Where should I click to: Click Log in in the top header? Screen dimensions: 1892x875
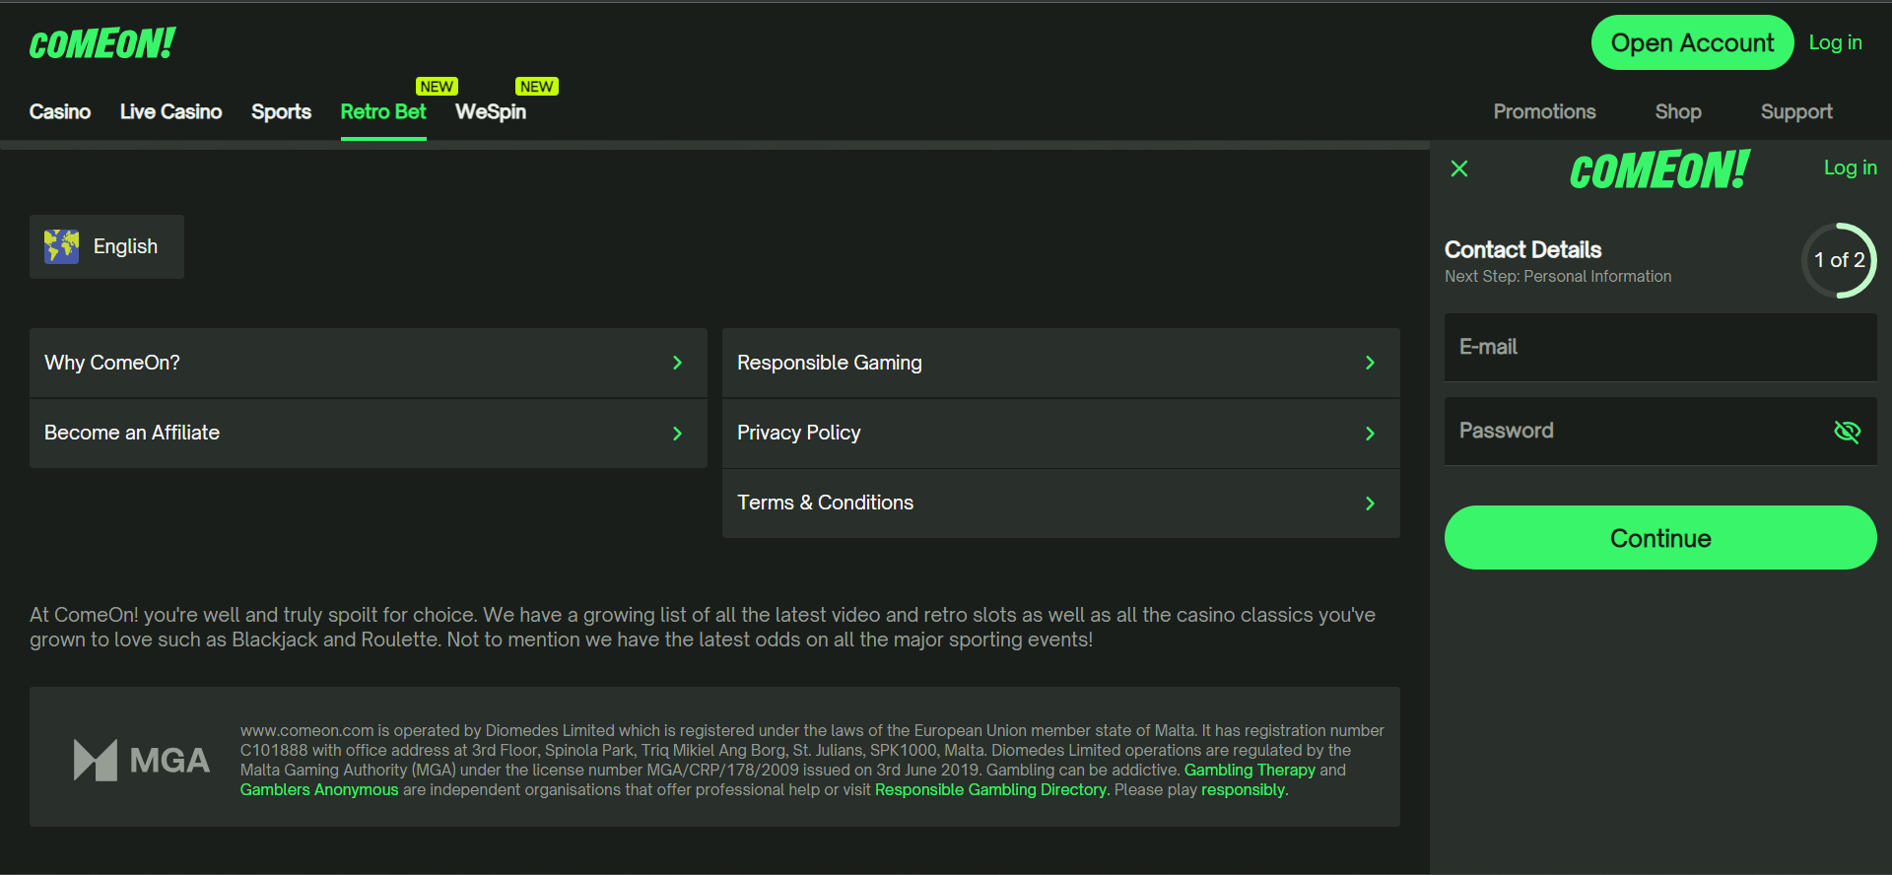[1835, 42]
